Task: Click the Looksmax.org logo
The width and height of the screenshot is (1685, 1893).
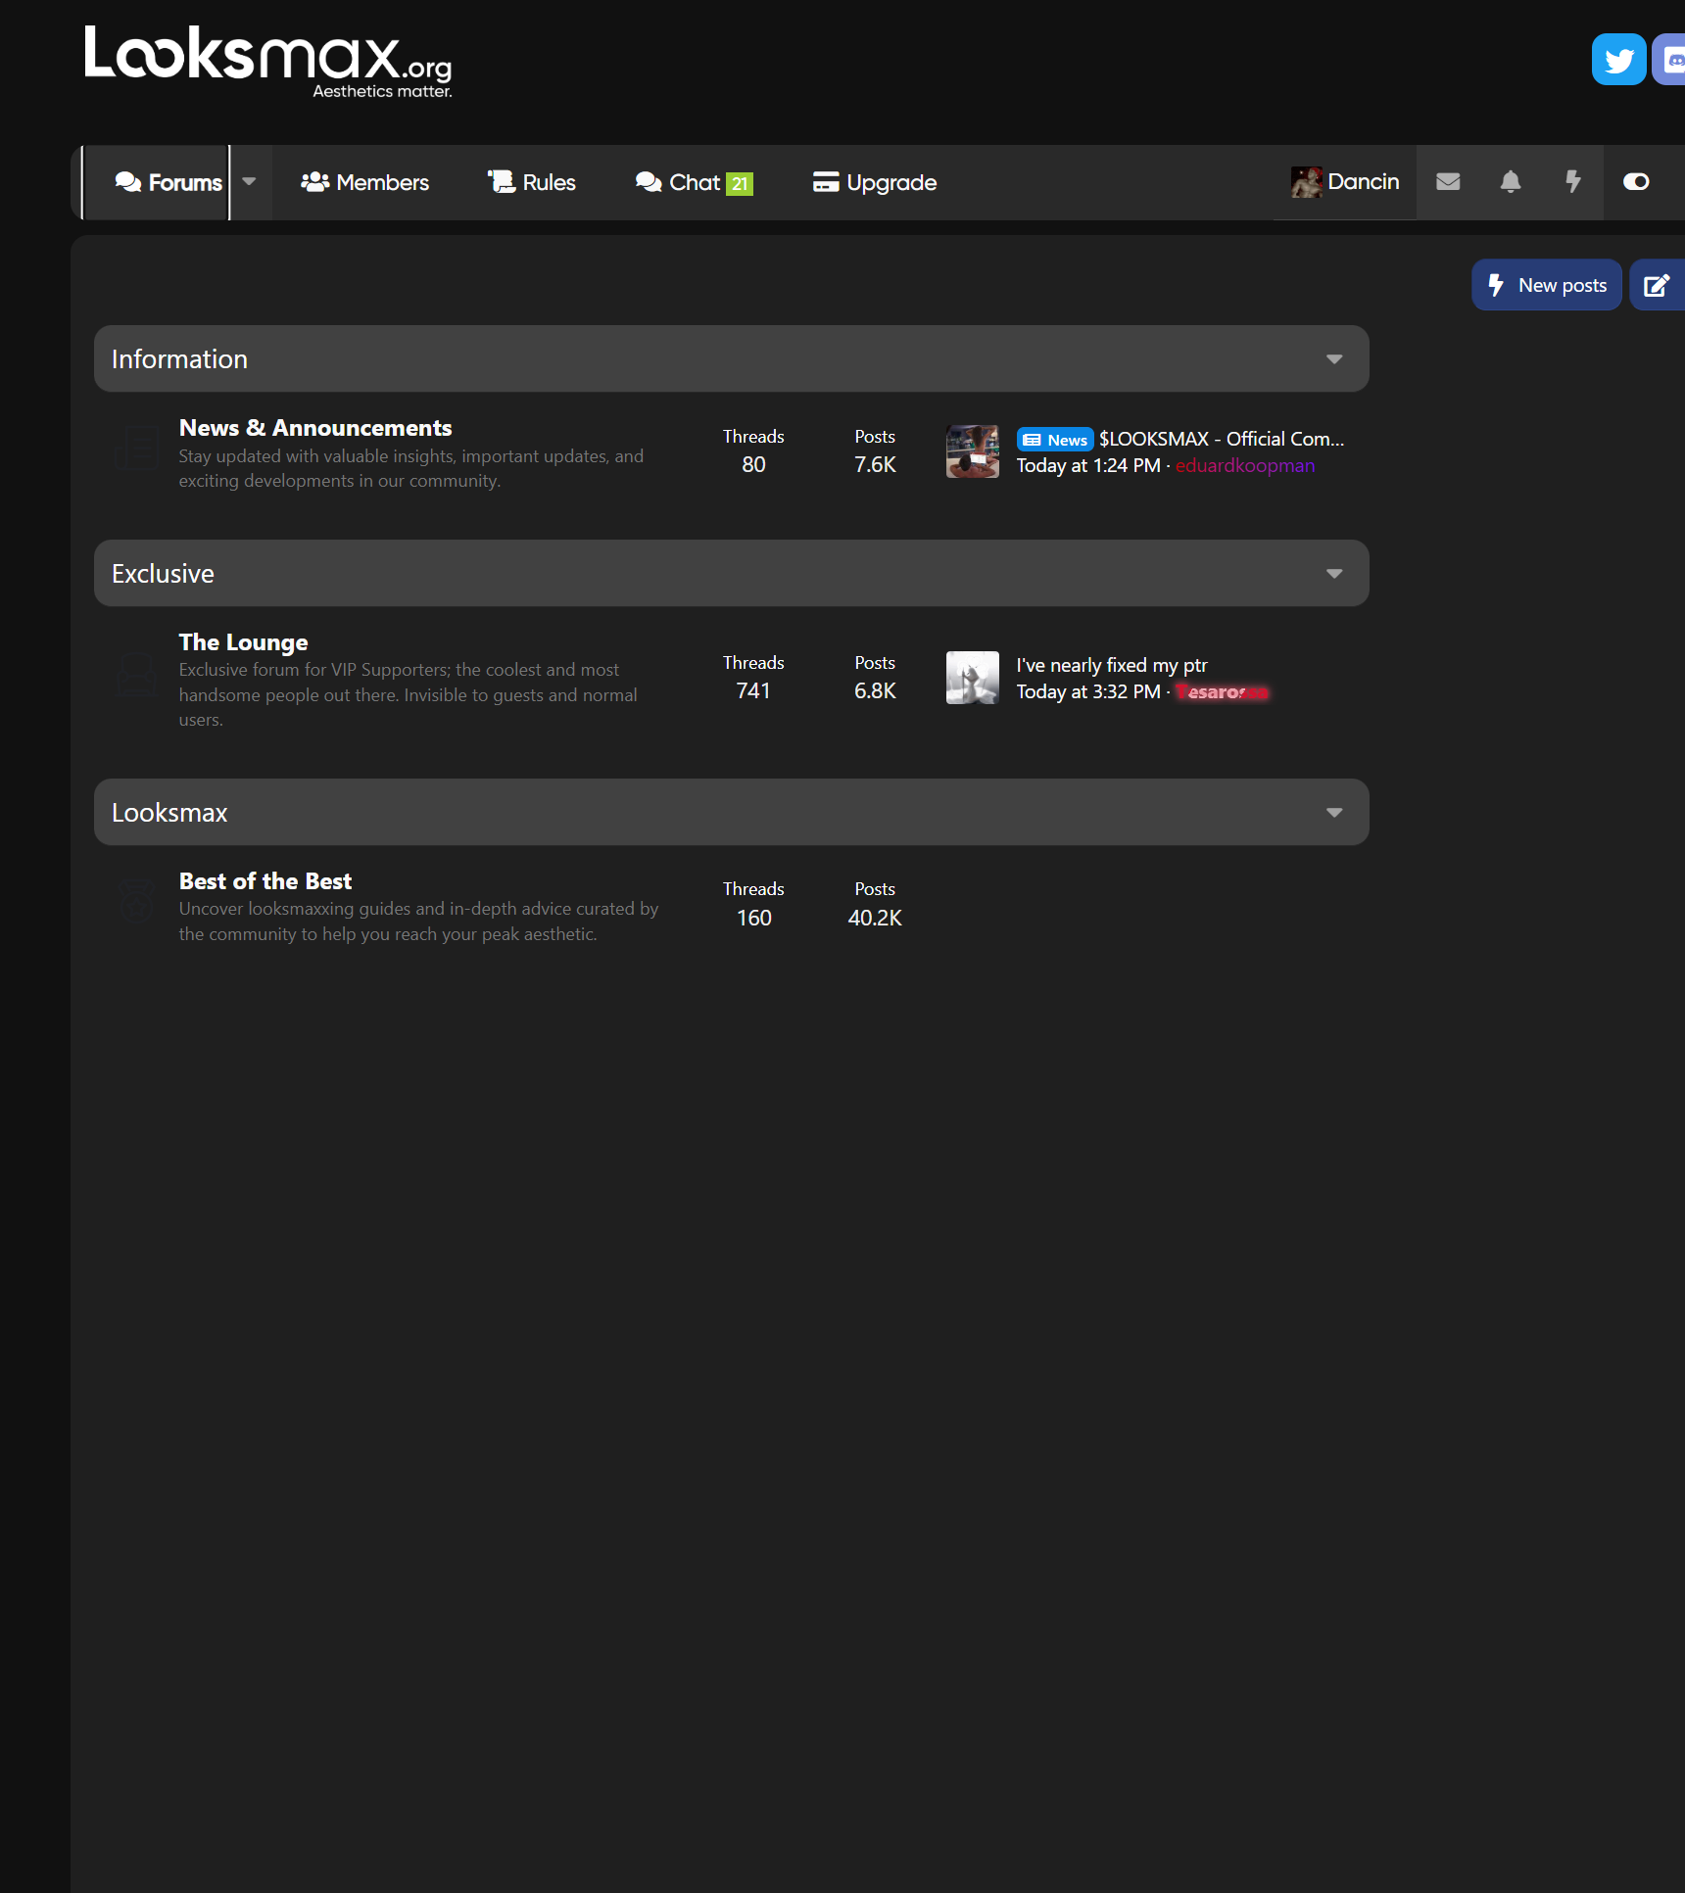Action: click(268, 61)
